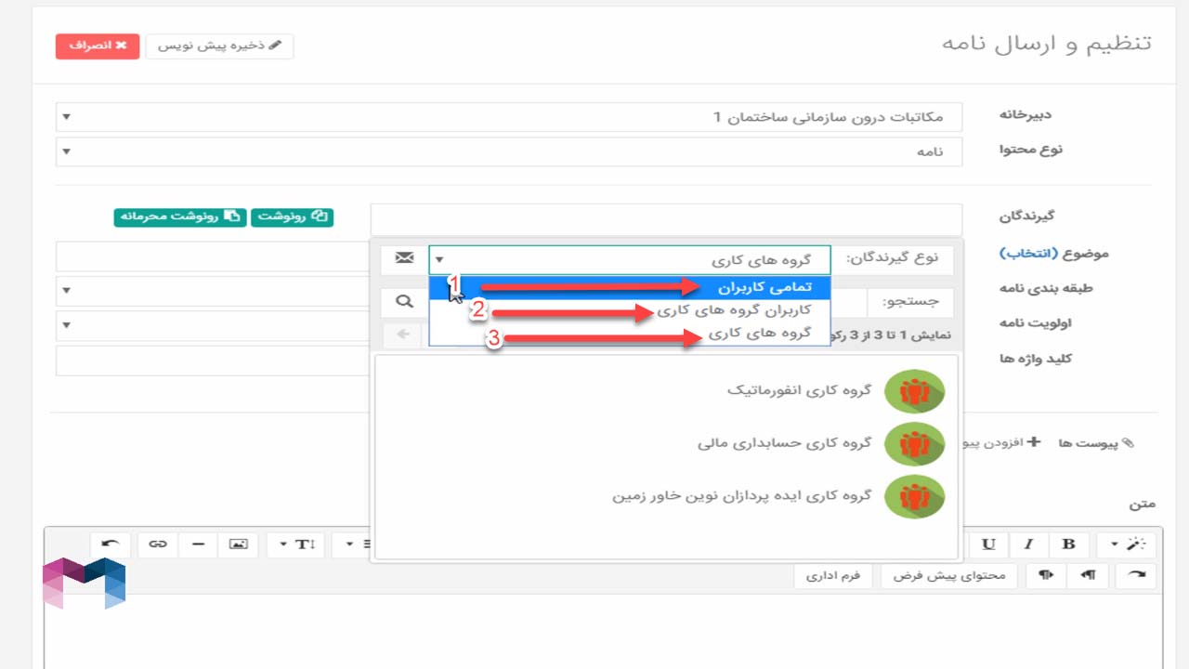The image size is (1189, 669).
Task: Click the گیرندگان recipients input field
Action: pyautogui.click(x=666, y=219)
